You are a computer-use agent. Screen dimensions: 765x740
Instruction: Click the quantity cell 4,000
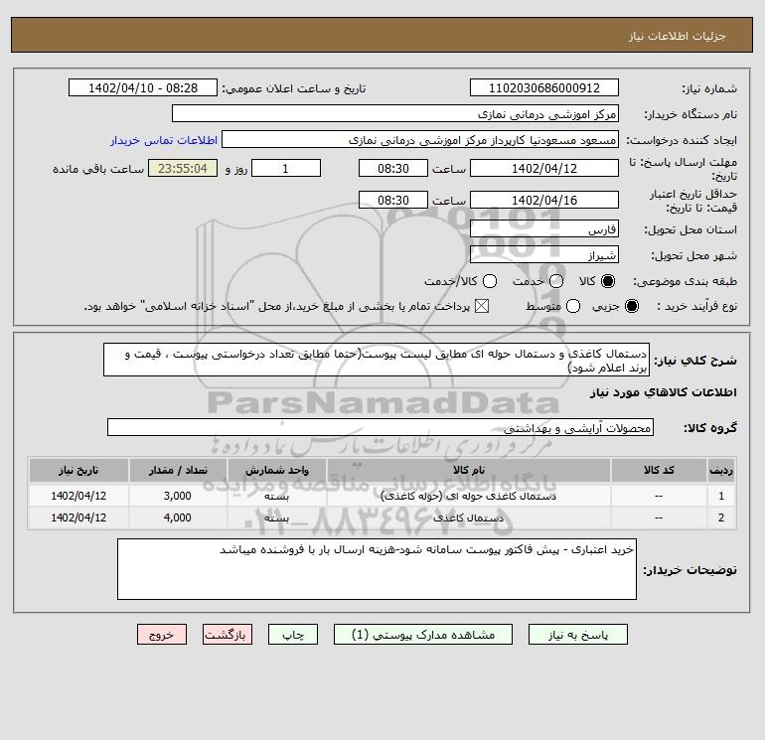coord(178,518)
